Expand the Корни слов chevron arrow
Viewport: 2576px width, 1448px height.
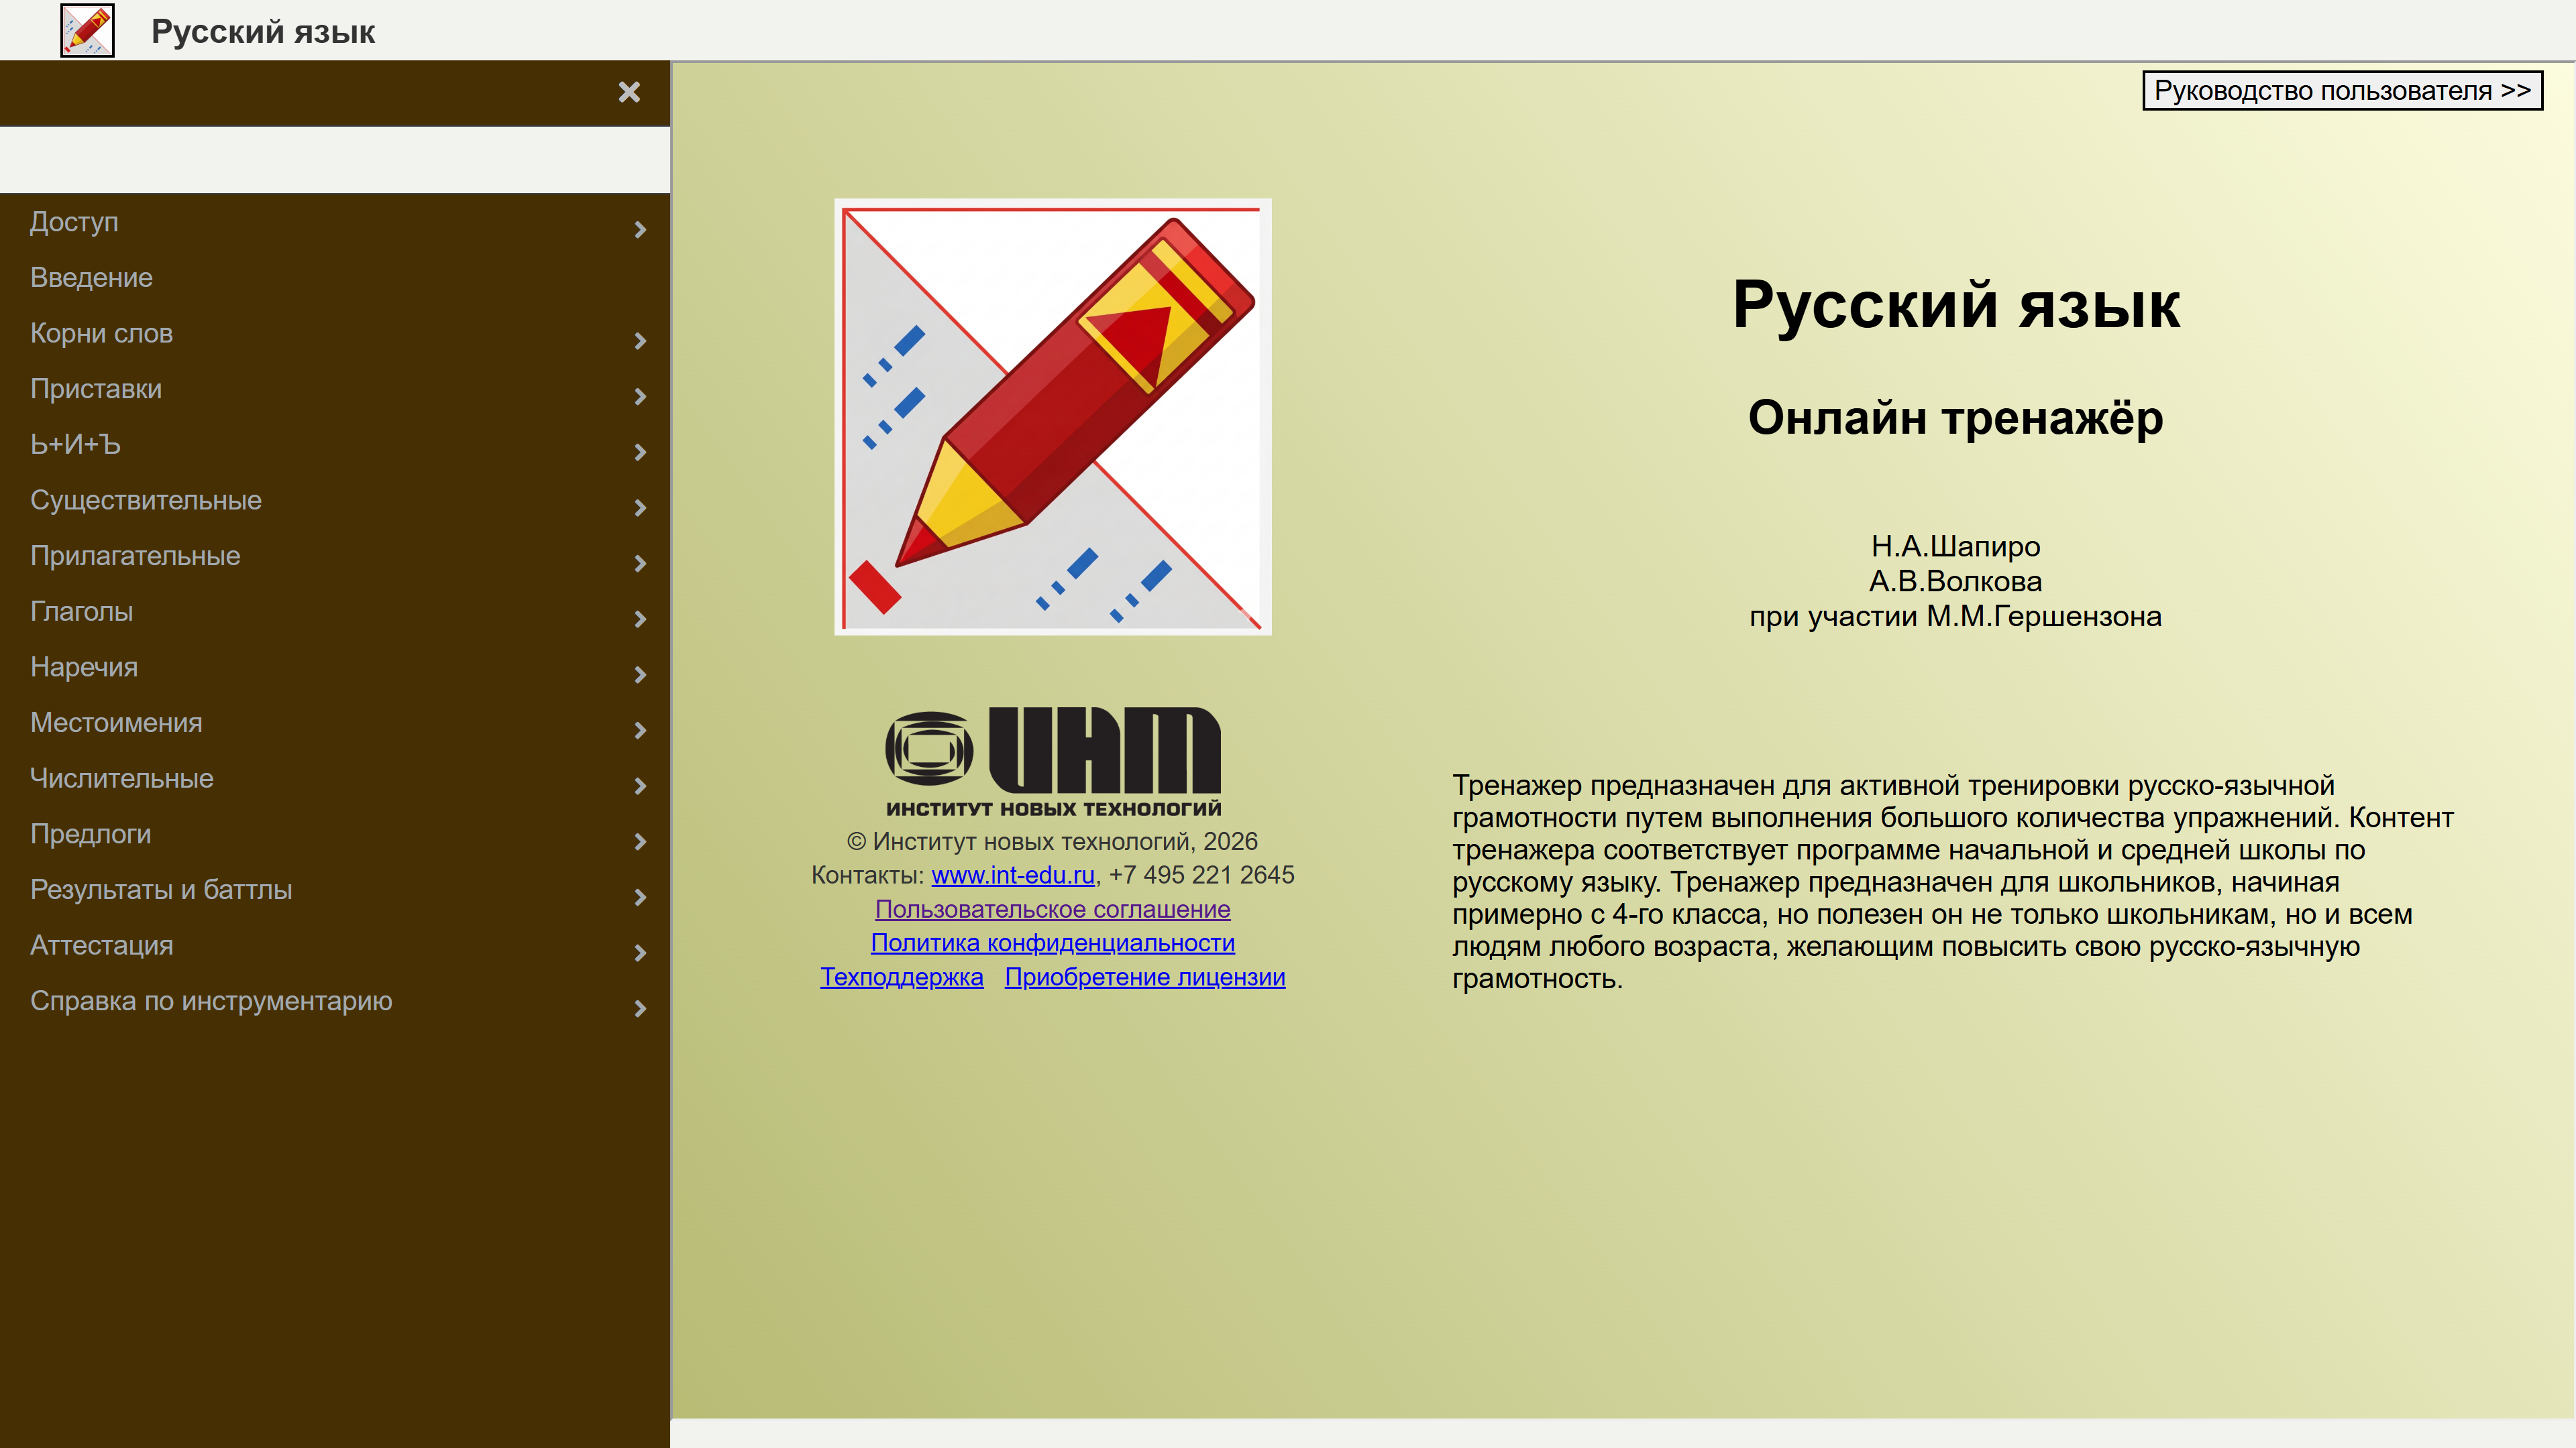pos(640,341)
